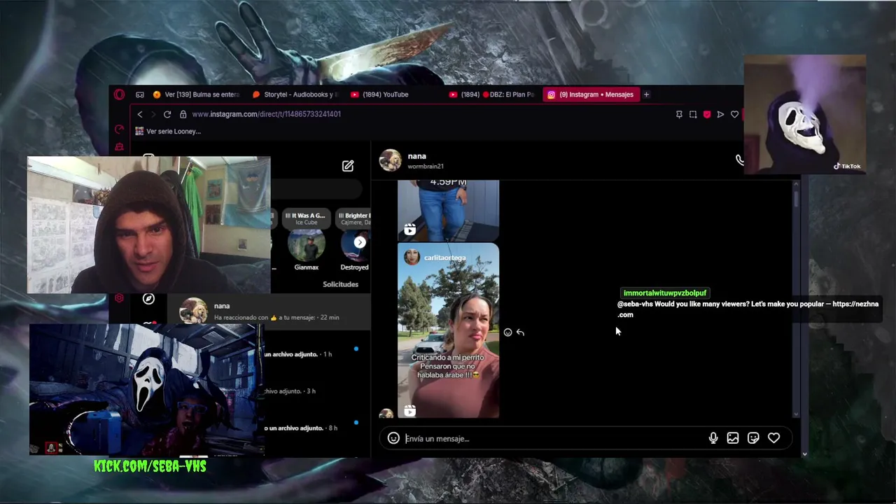Switch to the Ver [139] Bulma tab

[x=196, y=94]
